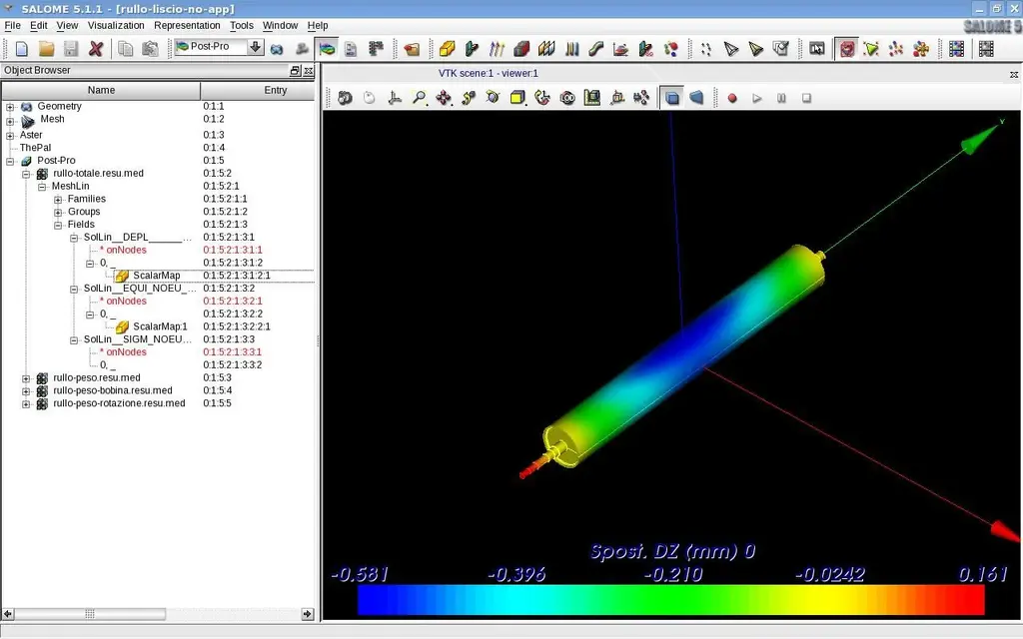
Task: Open the Window menu
Action: coord(280,25)
